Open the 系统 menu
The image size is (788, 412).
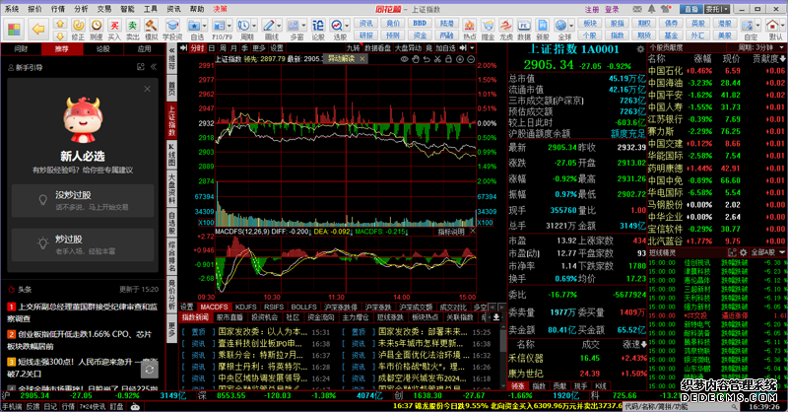(11, 9)
